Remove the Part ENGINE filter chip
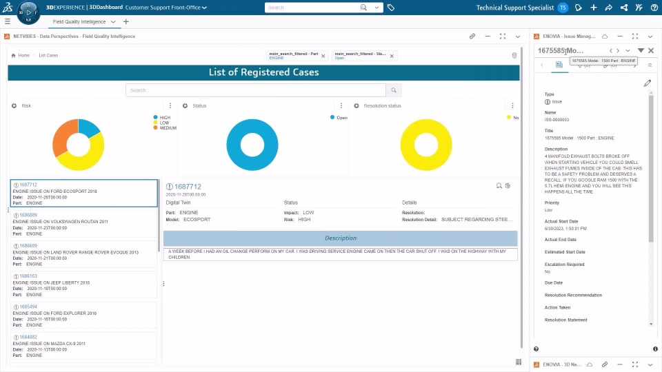Image resolution: width=662 pixels, height=372 pixels. (x=323, y=56)
